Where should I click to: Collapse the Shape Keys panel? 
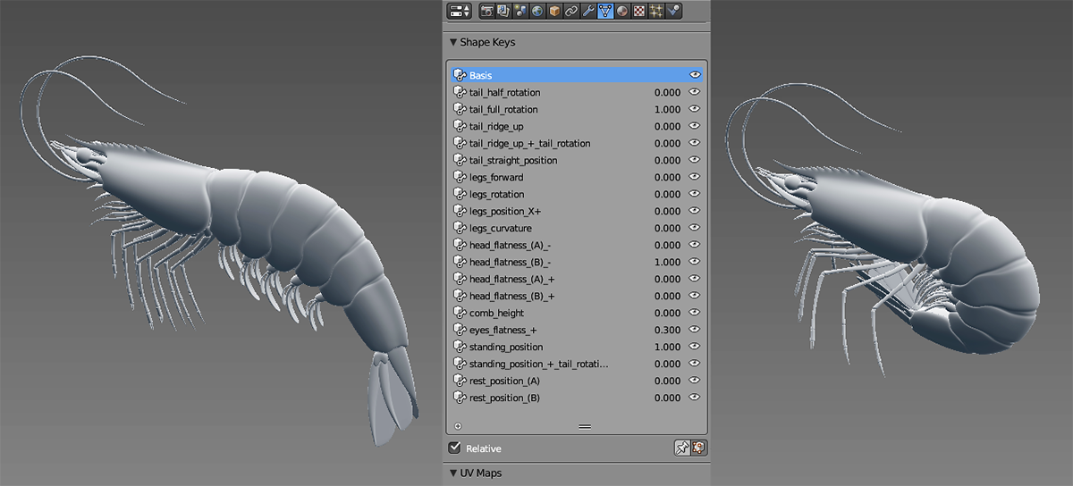pos(453,42)
